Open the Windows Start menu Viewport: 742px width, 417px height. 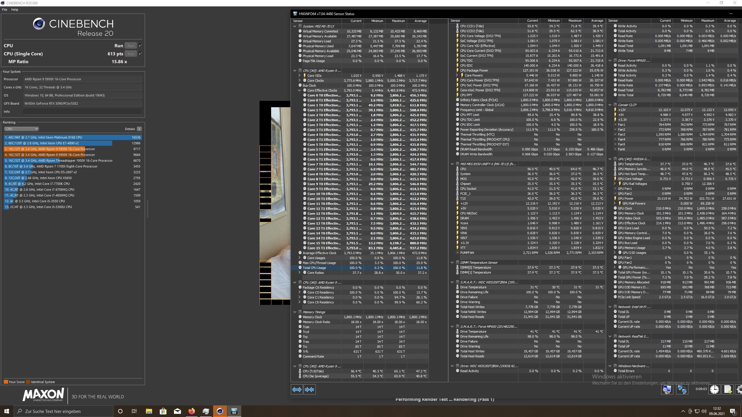(7, 411)
